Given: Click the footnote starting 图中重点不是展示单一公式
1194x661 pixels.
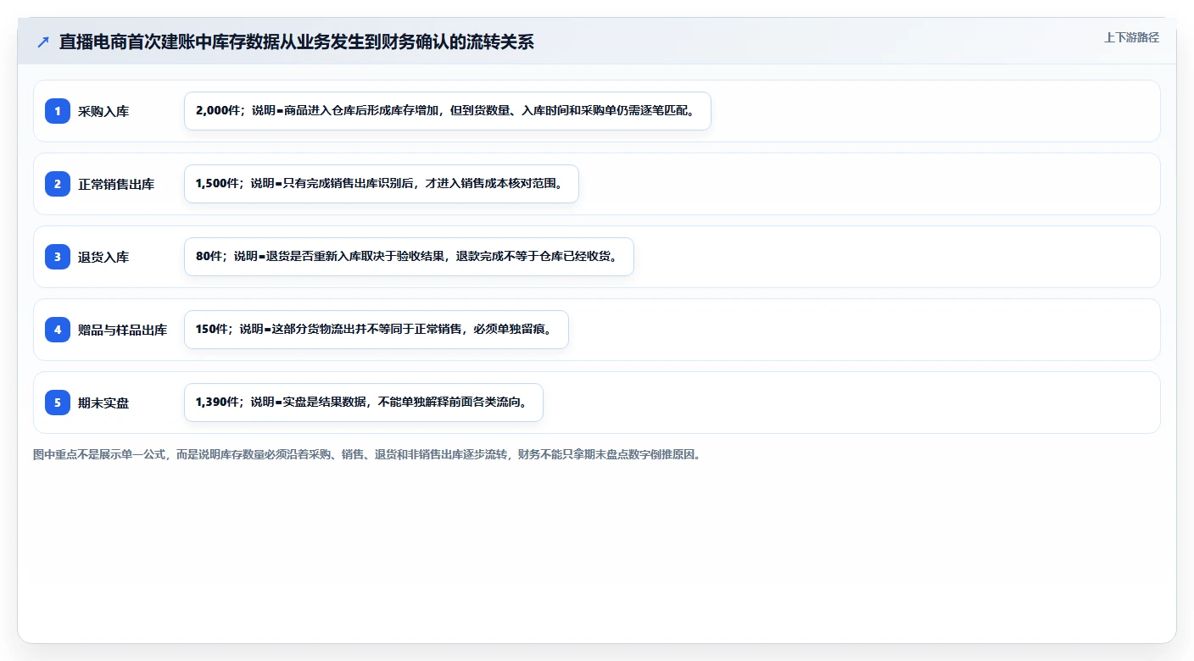Looking at the screenshot, I should click(x=367, y=455).
